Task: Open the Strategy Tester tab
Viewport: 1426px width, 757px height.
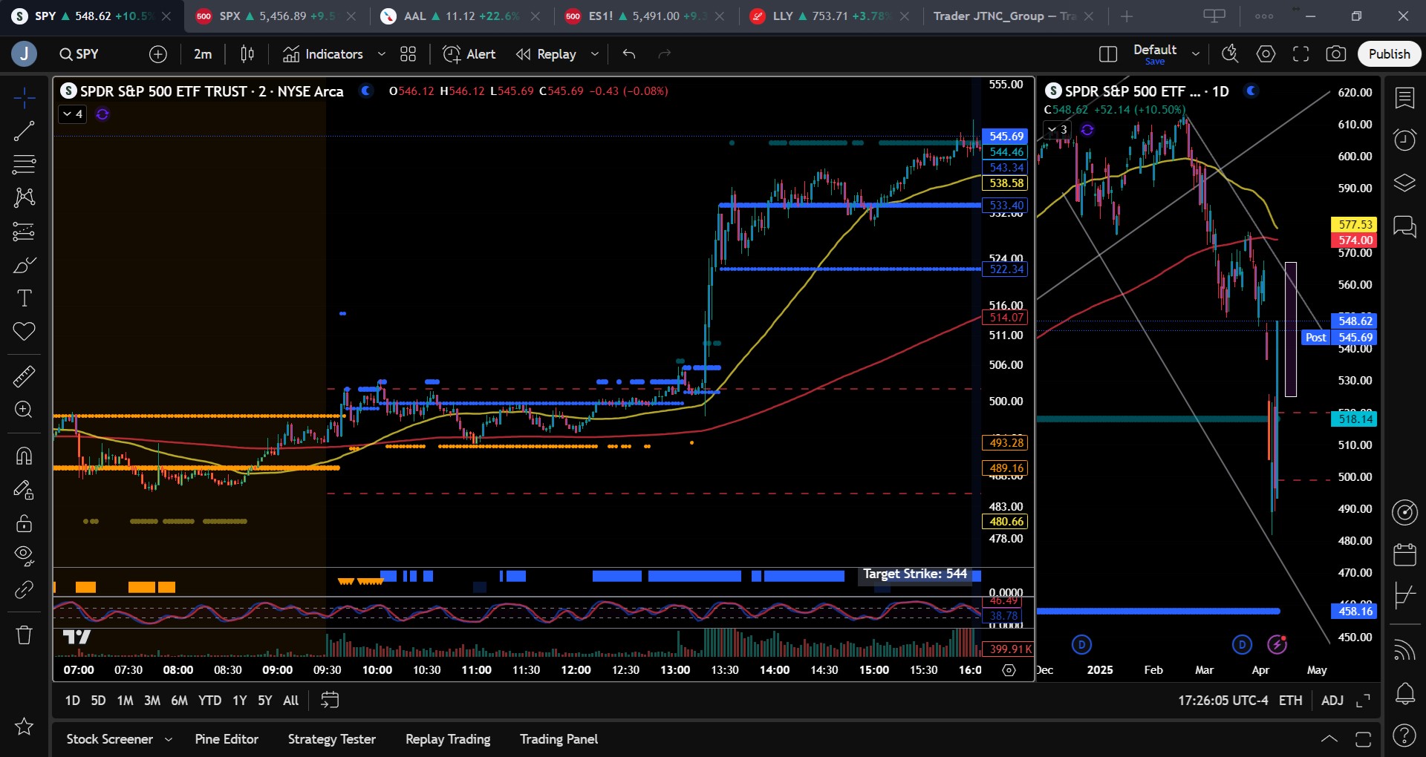Action: point(332,739)
